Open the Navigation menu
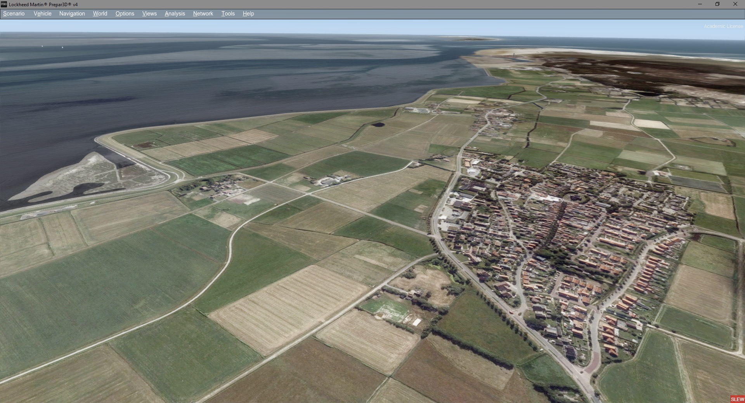 (x=72, y=14)
